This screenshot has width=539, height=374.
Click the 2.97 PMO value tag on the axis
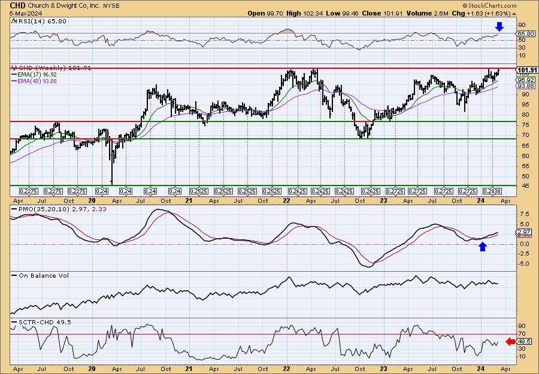point(524,233)
